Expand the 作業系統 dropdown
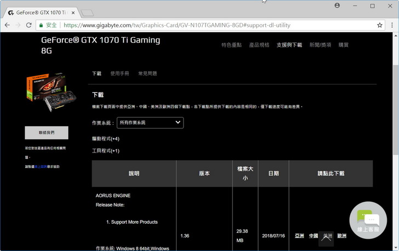The width and height of the screenshot is (399, 251). (x=150, y=122)
